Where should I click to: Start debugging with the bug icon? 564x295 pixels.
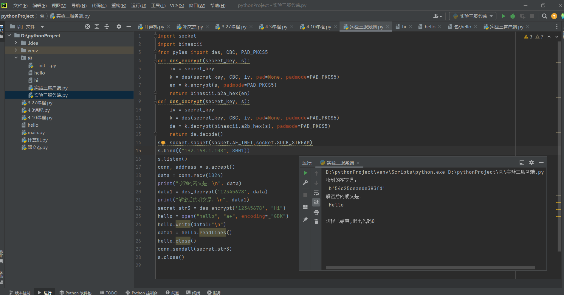513,16
